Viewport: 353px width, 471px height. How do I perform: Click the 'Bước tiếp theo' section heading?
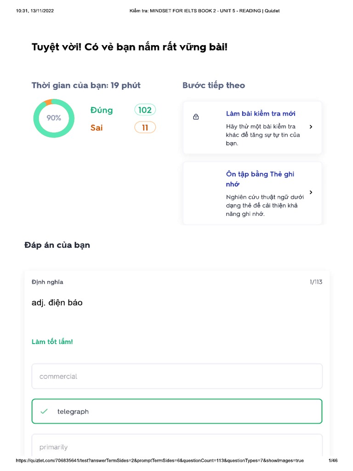(x=214, y=85)
